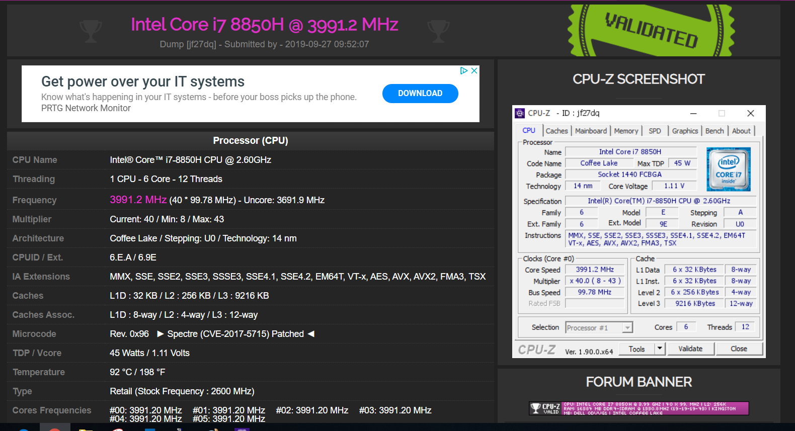Click the temperature value '92 °C / 198 °F'
The image size is (795, 431).
pos(137,372)
